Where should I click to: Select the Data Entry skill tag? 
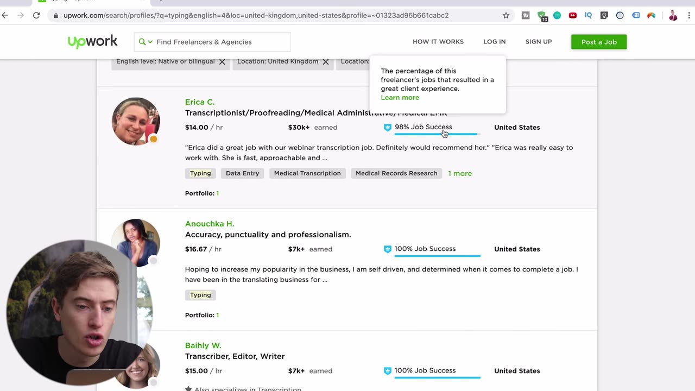coord(242,173)
